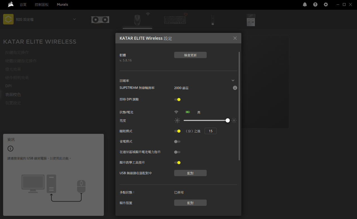
Task: Collapse the 回報率 section chevron
Action: tap(233, 80)
